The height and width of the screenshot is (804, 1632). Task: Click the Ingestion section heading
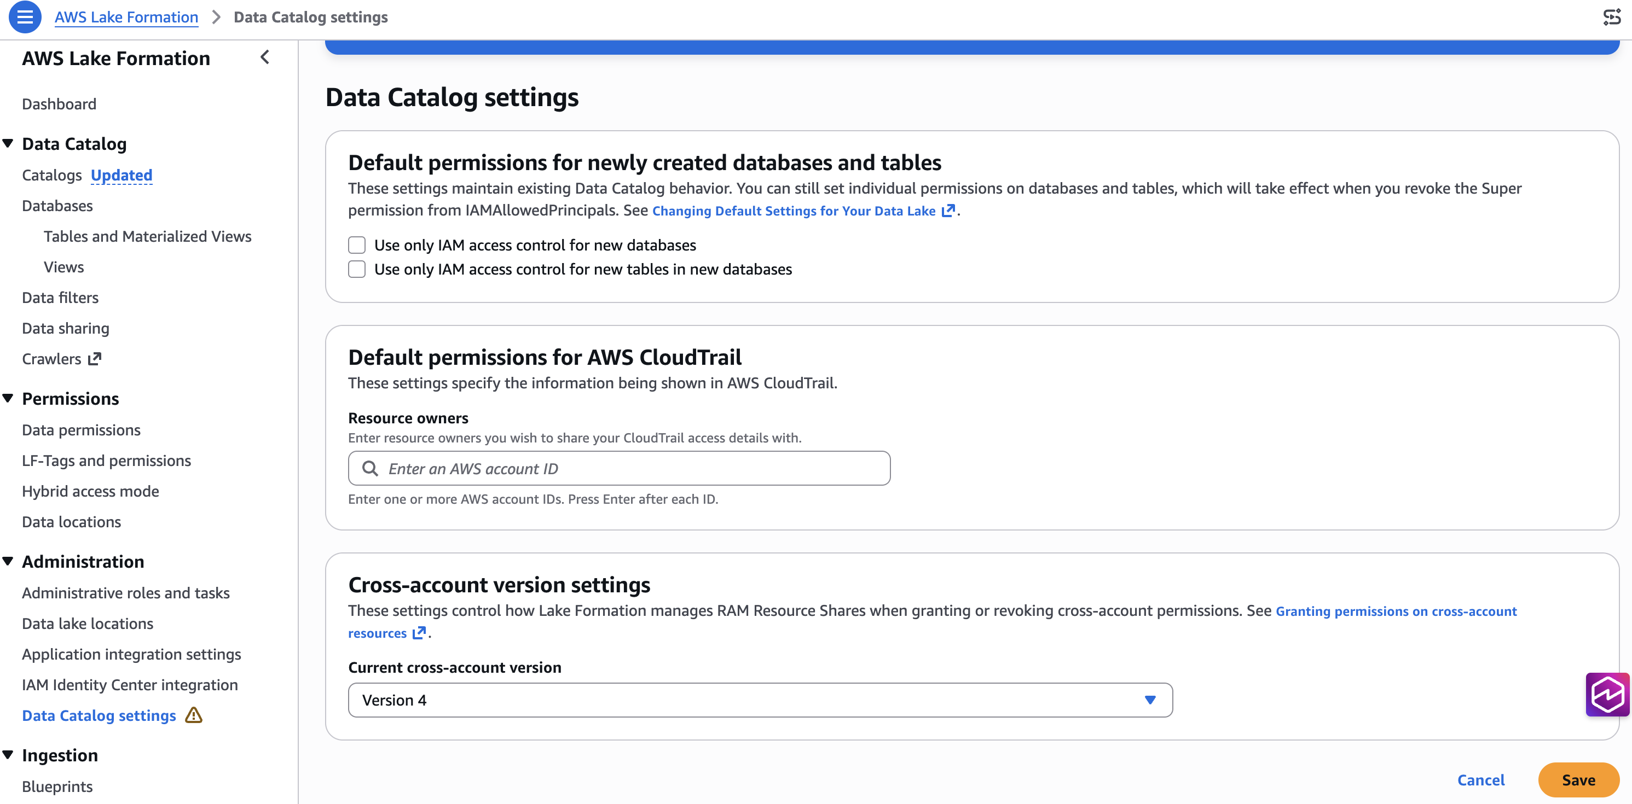tap(60, 755)
